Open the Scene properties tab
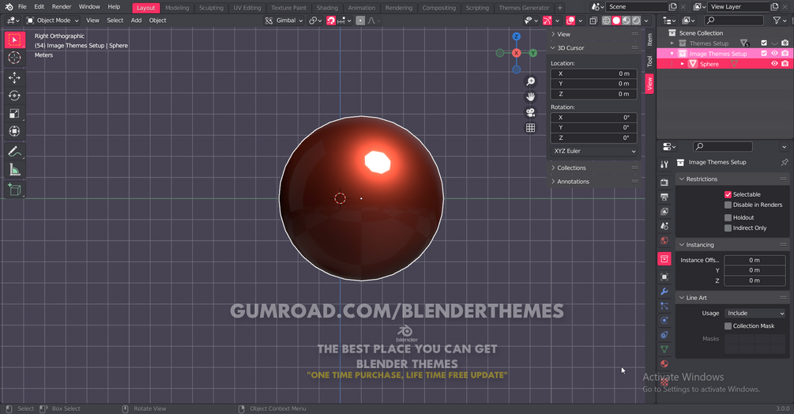 (664, 226)
